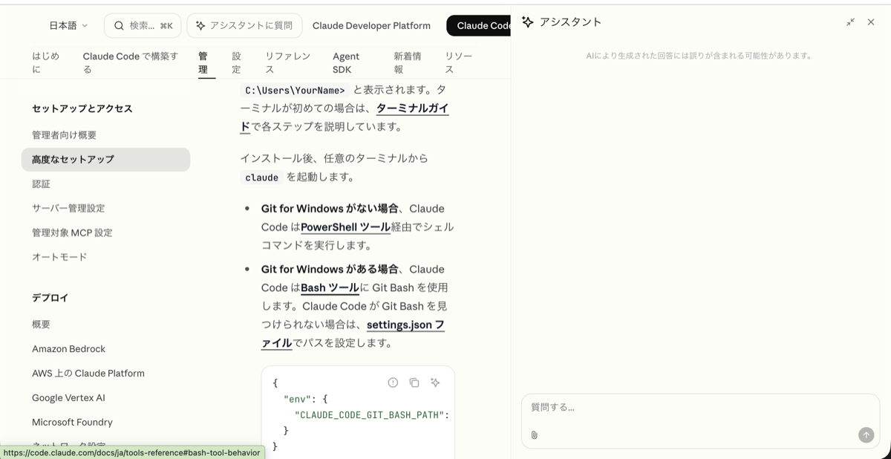Switch to the はじめに tab

[45, 62]
